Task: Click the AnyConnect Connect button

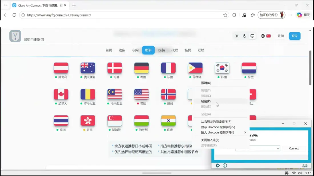Action: 294,149
